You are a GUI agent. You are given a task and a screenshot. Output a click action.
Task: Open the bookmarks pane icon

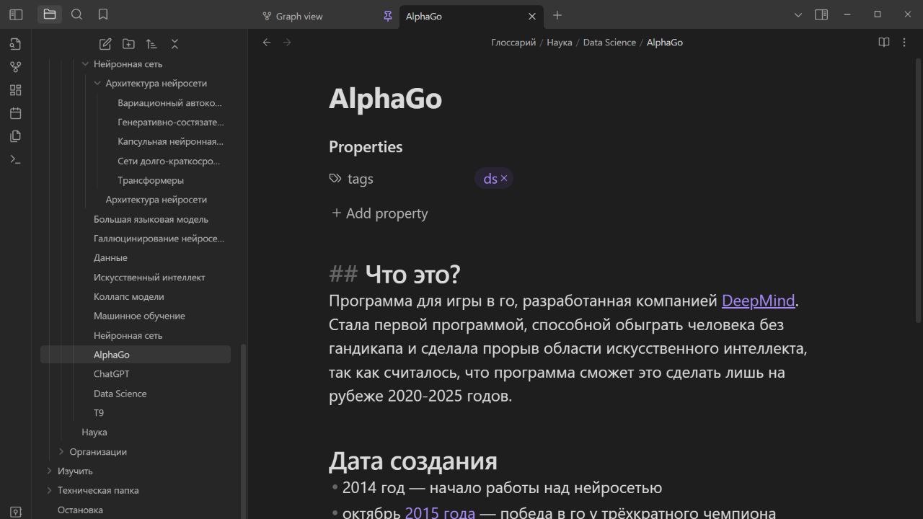point(103,14)
